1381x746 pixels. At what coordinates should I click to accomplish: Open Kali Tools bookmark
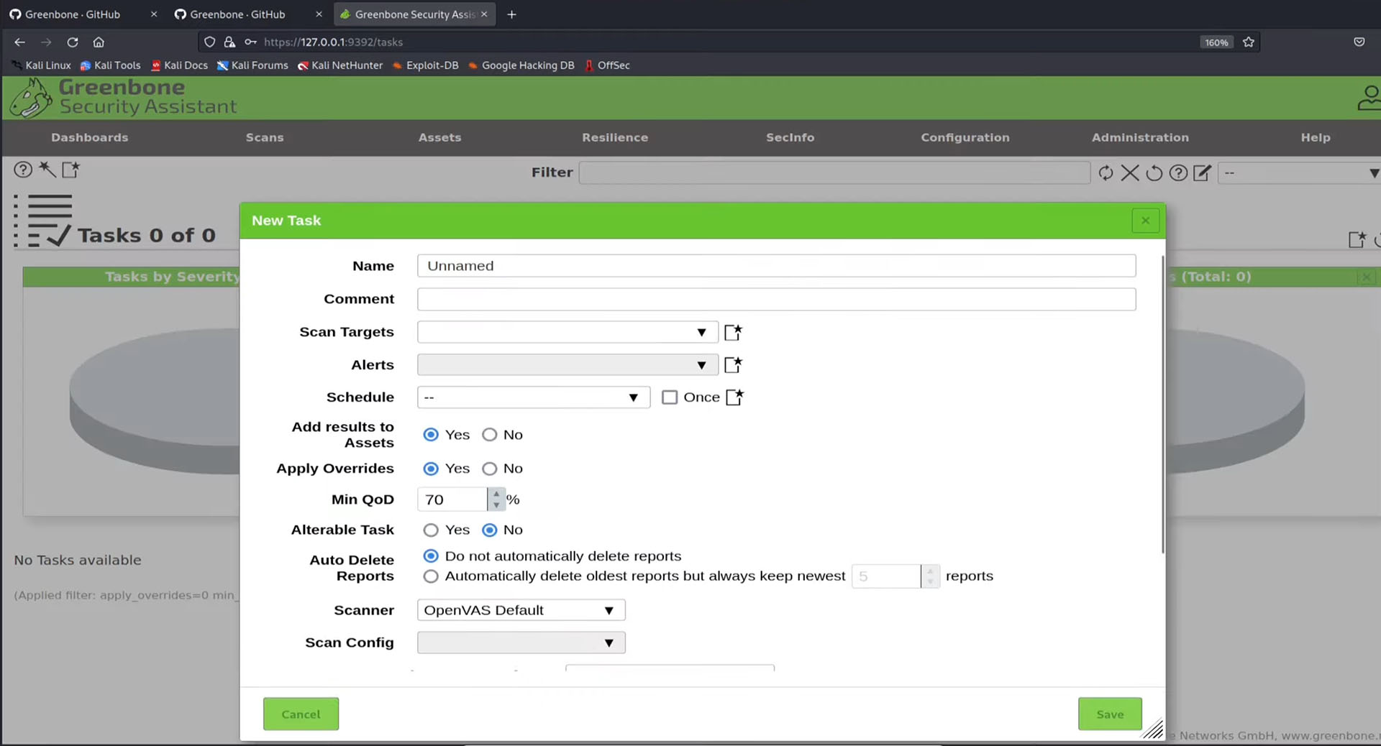tap(111, 65)
